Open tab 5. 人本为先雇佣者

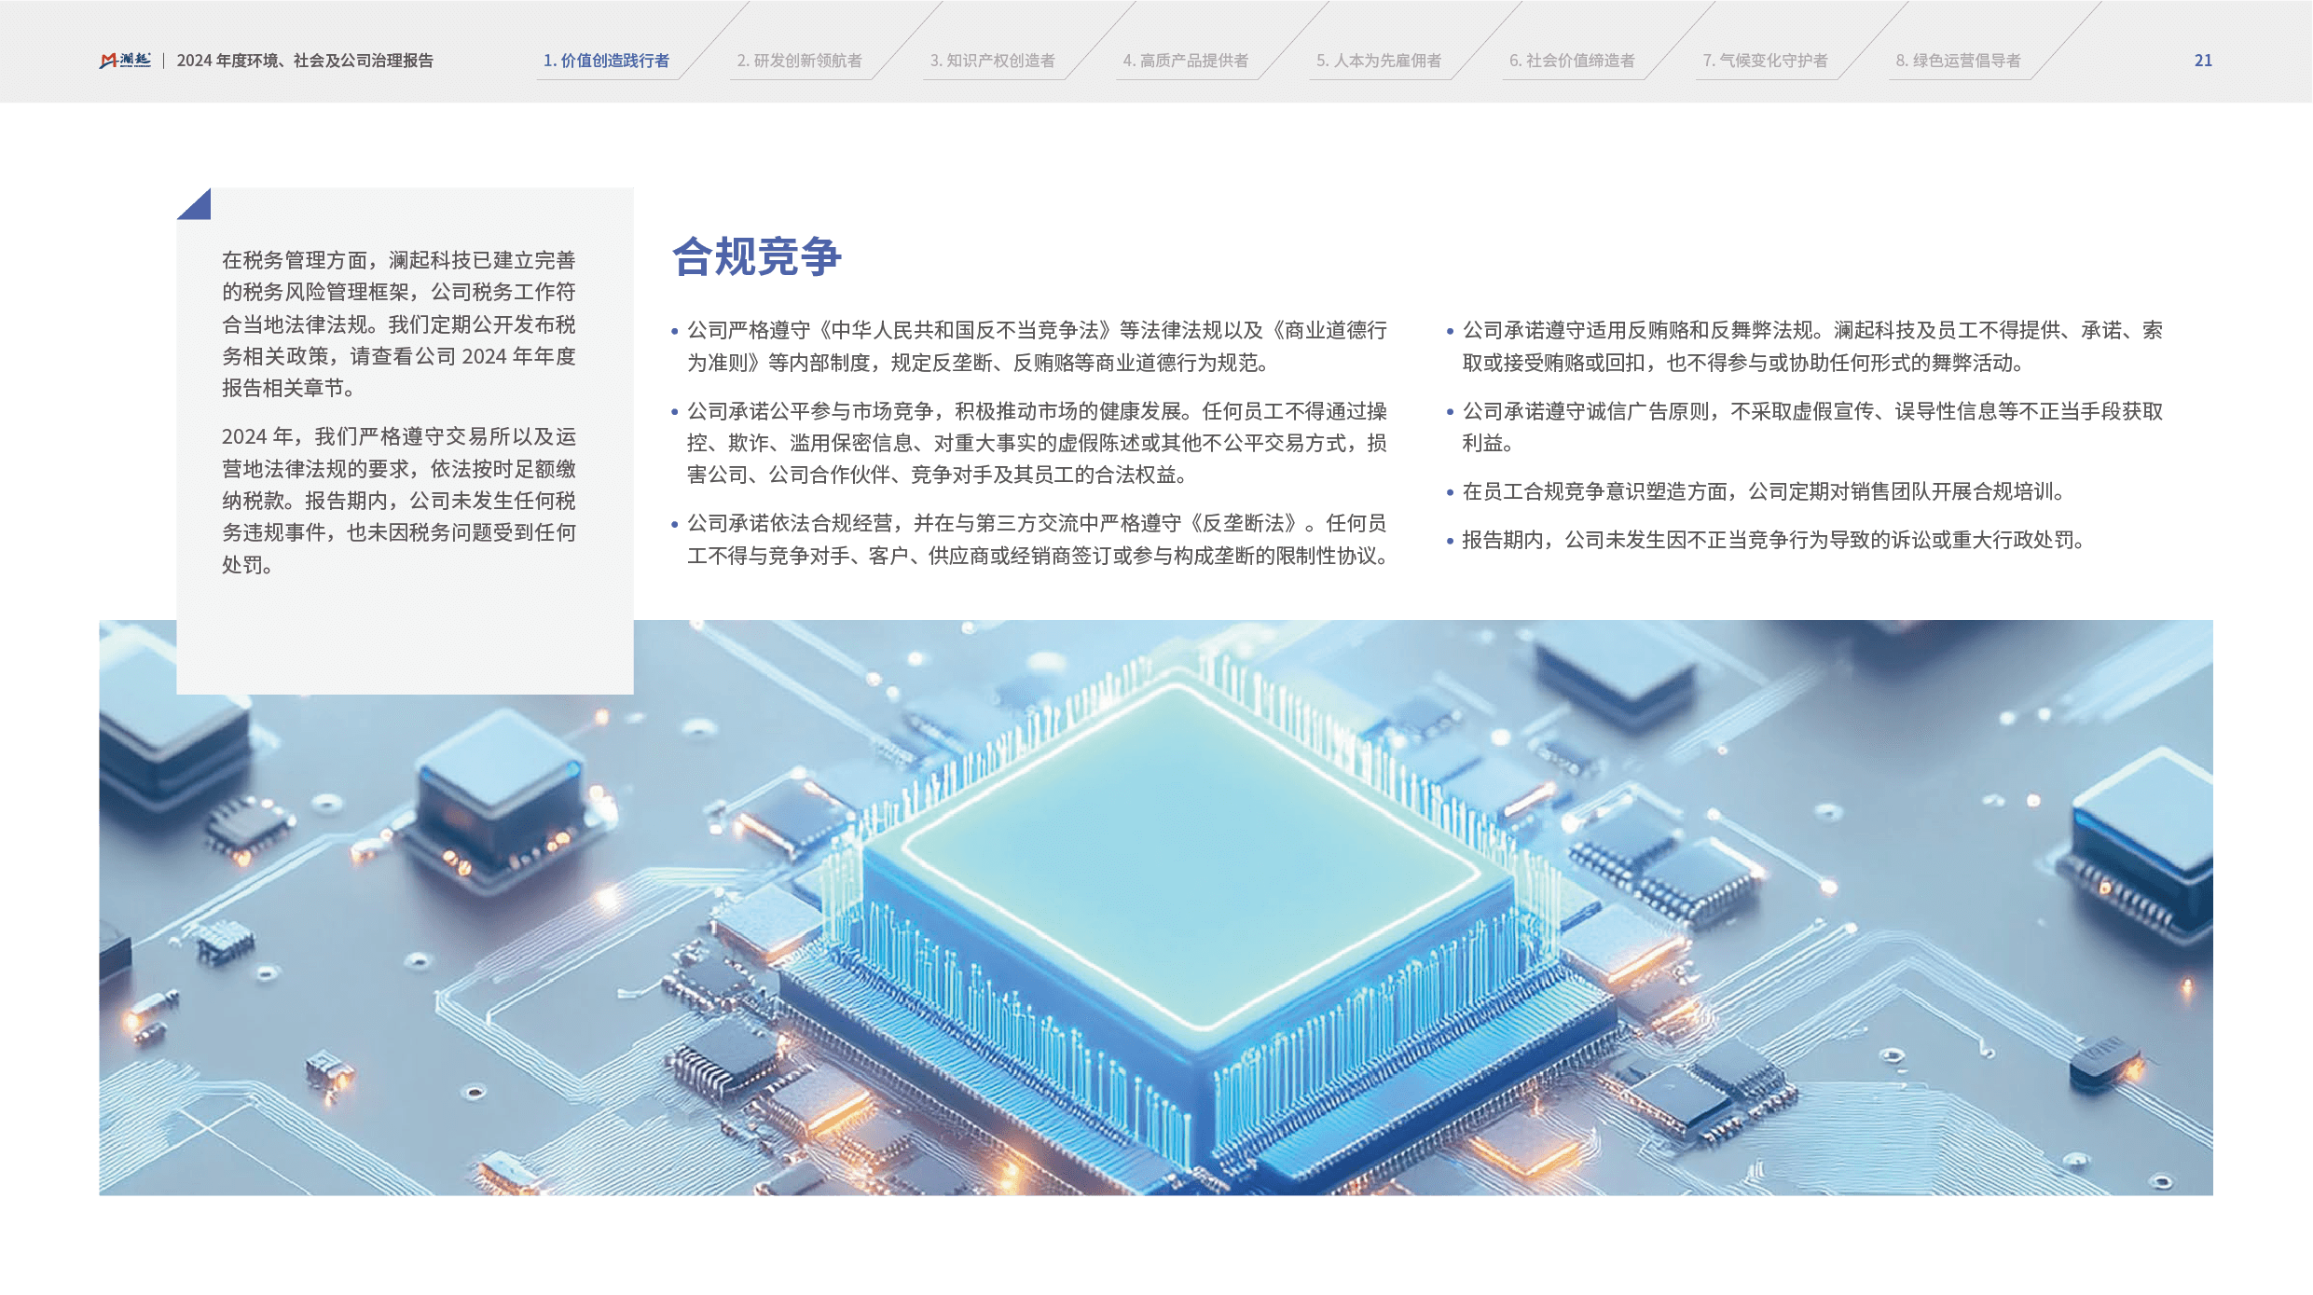[1378, 61]
